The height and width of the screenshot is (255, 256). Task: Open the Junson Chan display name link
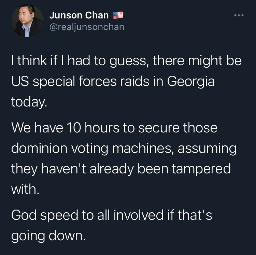point(79,15)
